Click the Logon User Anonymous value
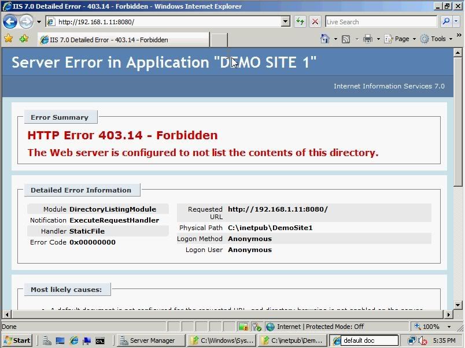The height and width of the screenshot is (348, 465). [250, 250]
